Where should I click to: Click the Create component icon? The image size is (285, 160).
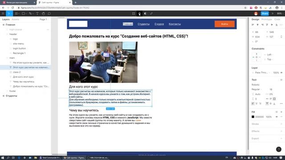tap(139, 13)
